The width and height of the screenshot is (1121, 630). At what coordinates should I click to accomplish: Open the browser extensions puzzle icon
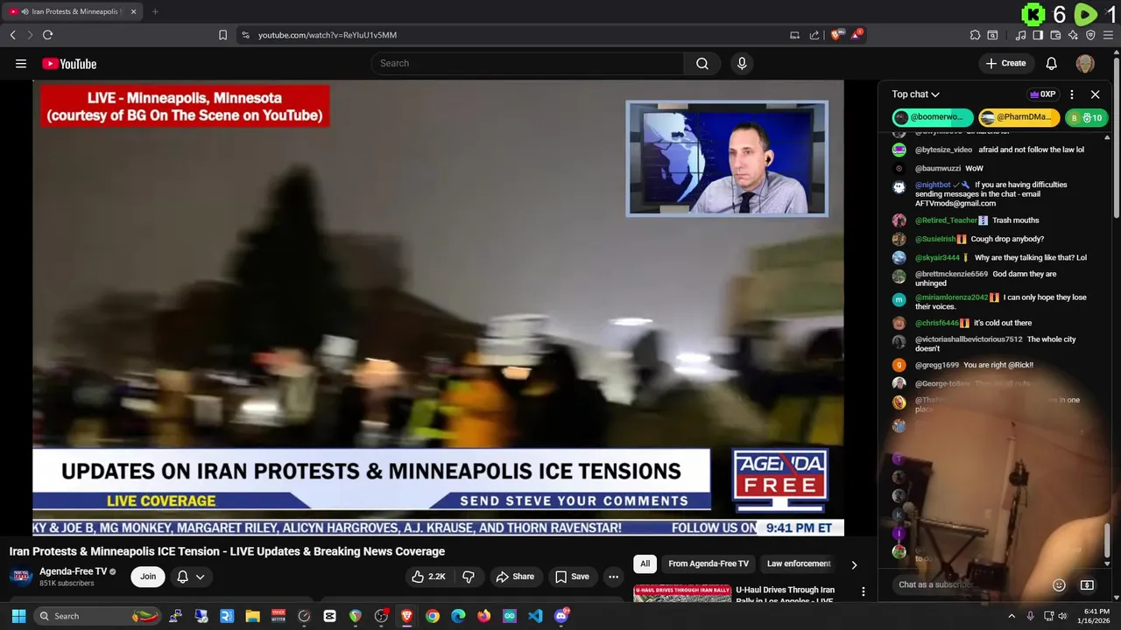(x=975, y=35)
